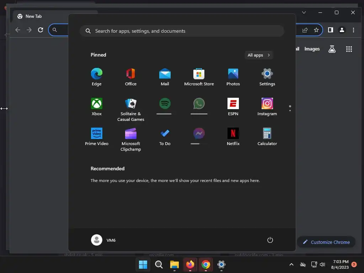Bookmark this tab with the star icon

(316, 30)
